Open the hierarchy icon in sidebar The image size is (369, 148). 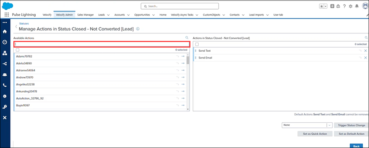[4, 53]
